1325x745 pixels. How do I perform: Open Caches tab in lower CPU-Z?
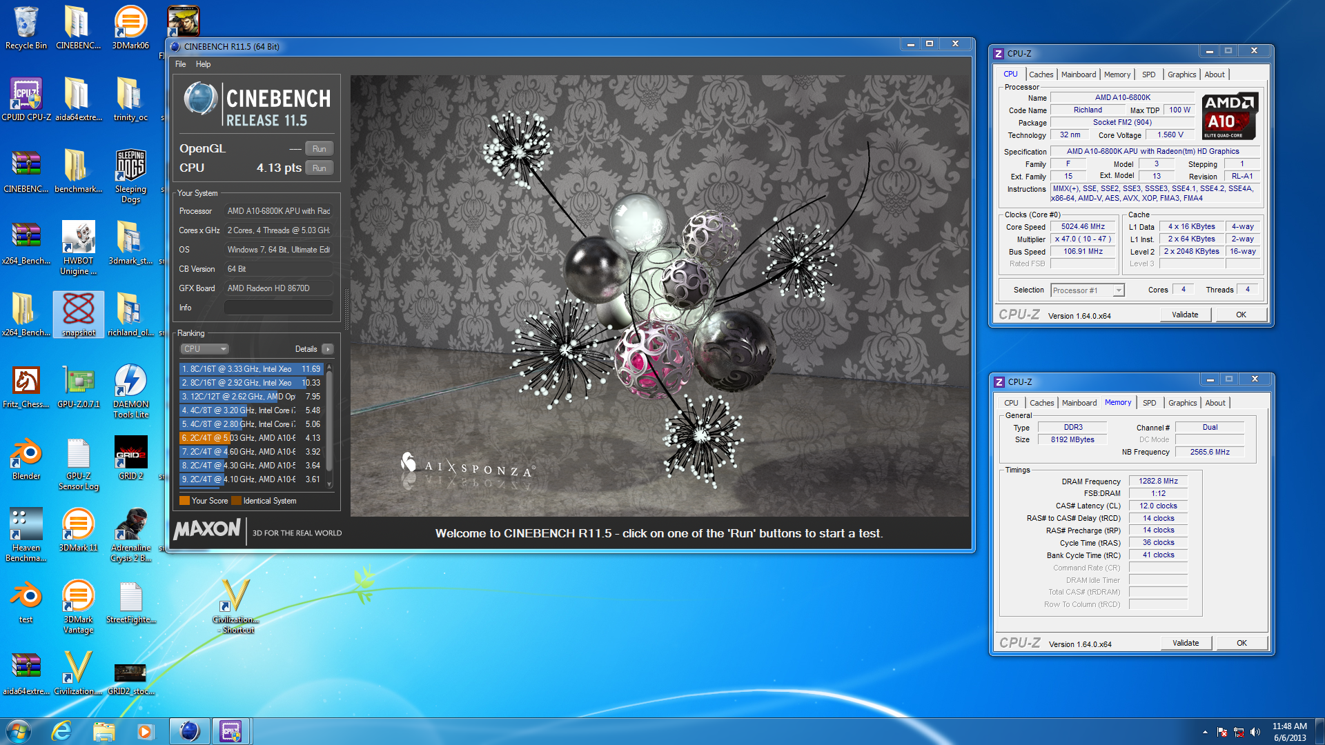point(1041,403)
